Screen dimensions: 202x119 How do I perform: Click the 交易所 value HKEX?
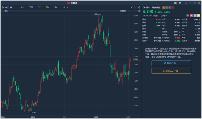pos(198,41)
